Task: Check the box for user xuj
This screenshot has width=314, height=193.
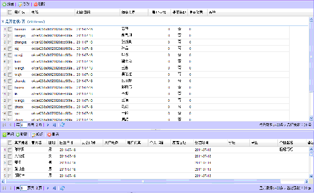Action: (10, 49)
